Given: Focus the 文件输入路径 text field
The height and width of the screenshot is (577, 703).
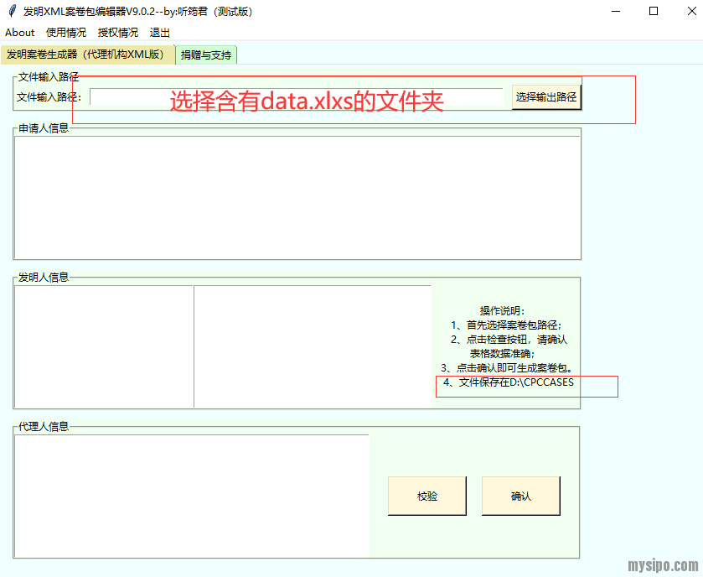Looking at the screenshot, I should (296, 97).
